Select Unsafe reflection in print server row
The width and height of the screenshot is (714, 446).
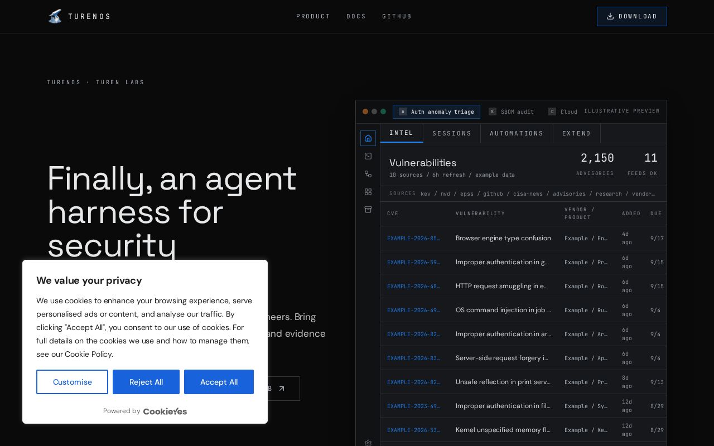[x=523, y=382]
